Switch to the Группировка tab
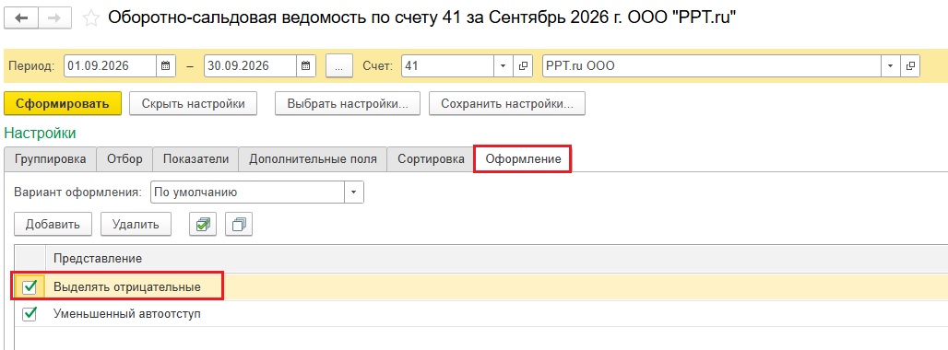Image resolution: width=948 pixels, height=350 pixels. (50, 159)
